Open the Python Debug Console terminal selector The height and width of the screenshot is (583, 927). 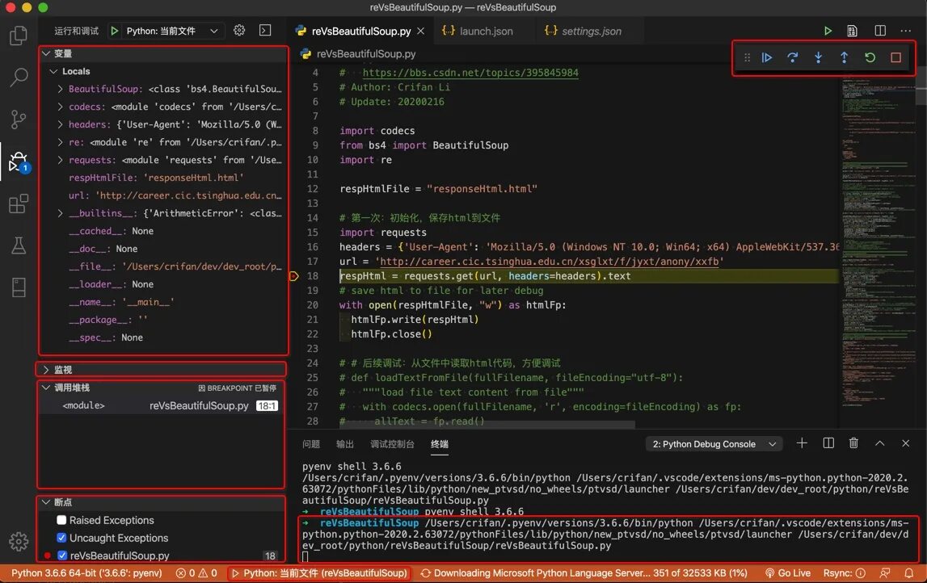[x=714, y=443]
